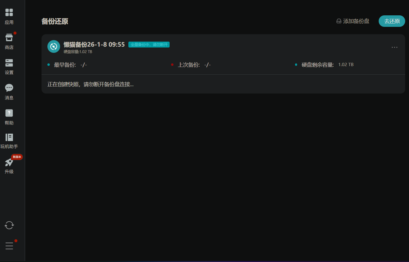Image resolution: width=409 pixels, height=262 pixels.
Task: Click the remaining capacity value 1.02 TB
Action: (x=346, y=65)
